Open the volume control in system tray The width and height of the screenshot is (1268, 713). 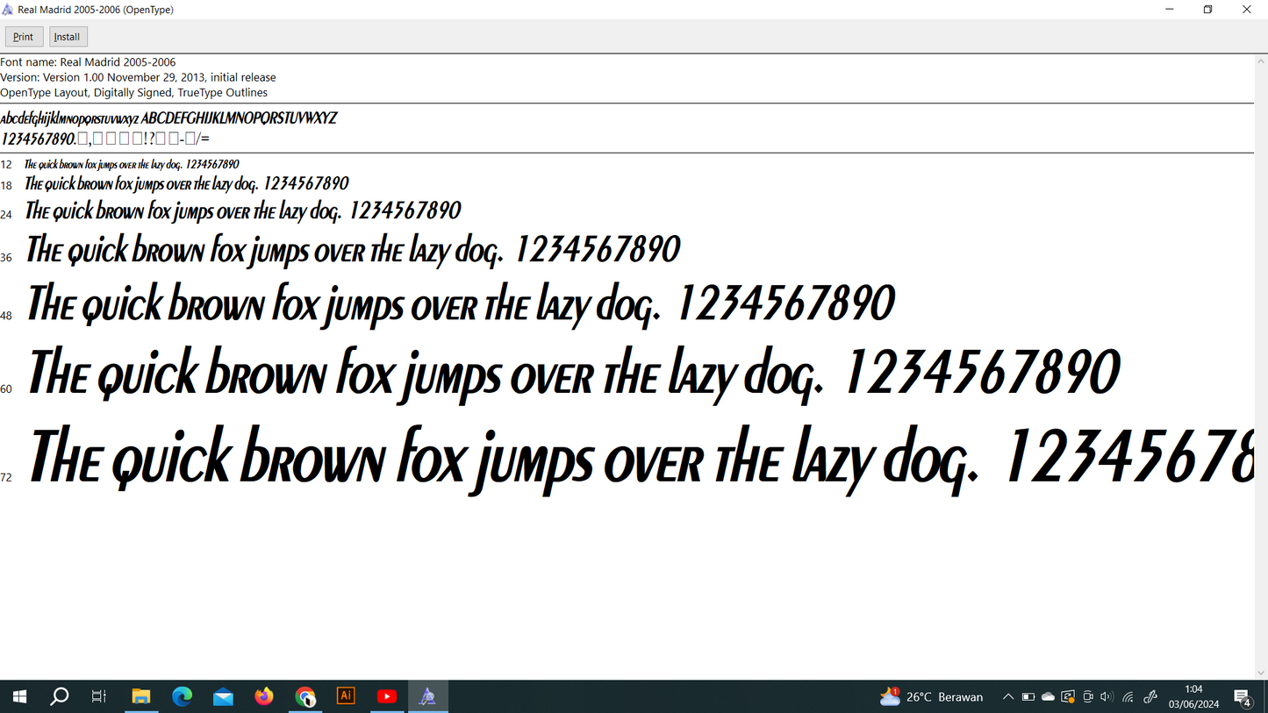click(1107, 697)
